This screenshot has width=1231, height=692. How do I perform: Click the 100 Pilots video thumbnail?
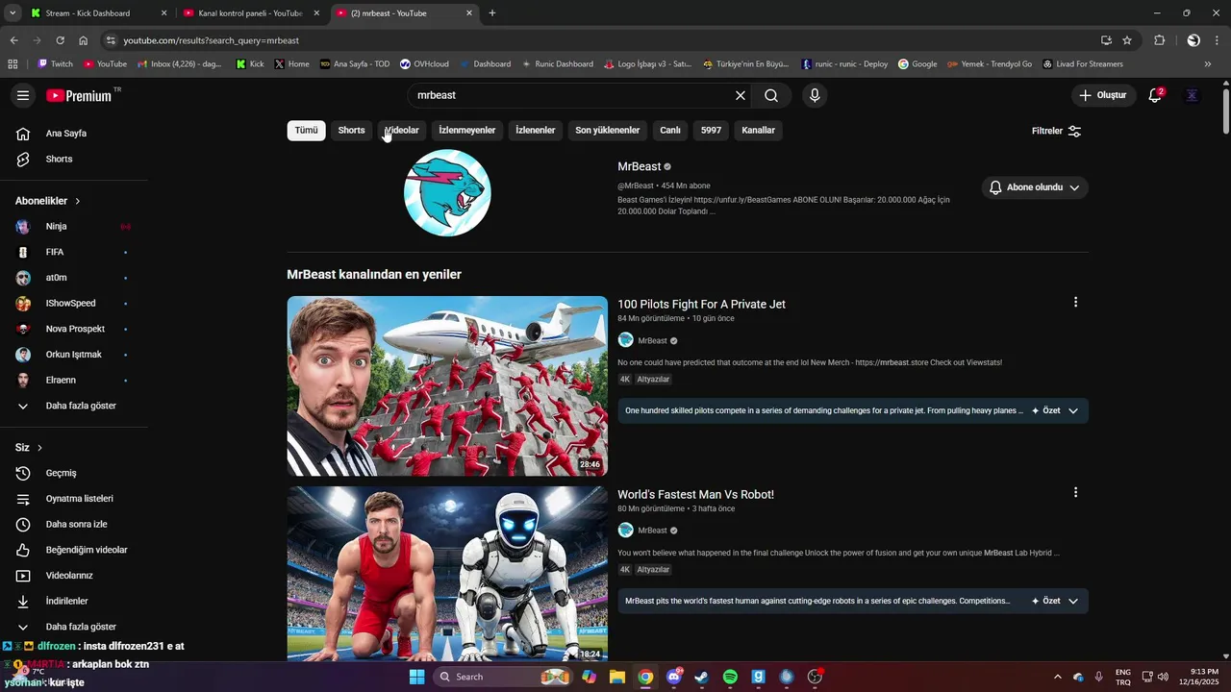tap(447, 385)
